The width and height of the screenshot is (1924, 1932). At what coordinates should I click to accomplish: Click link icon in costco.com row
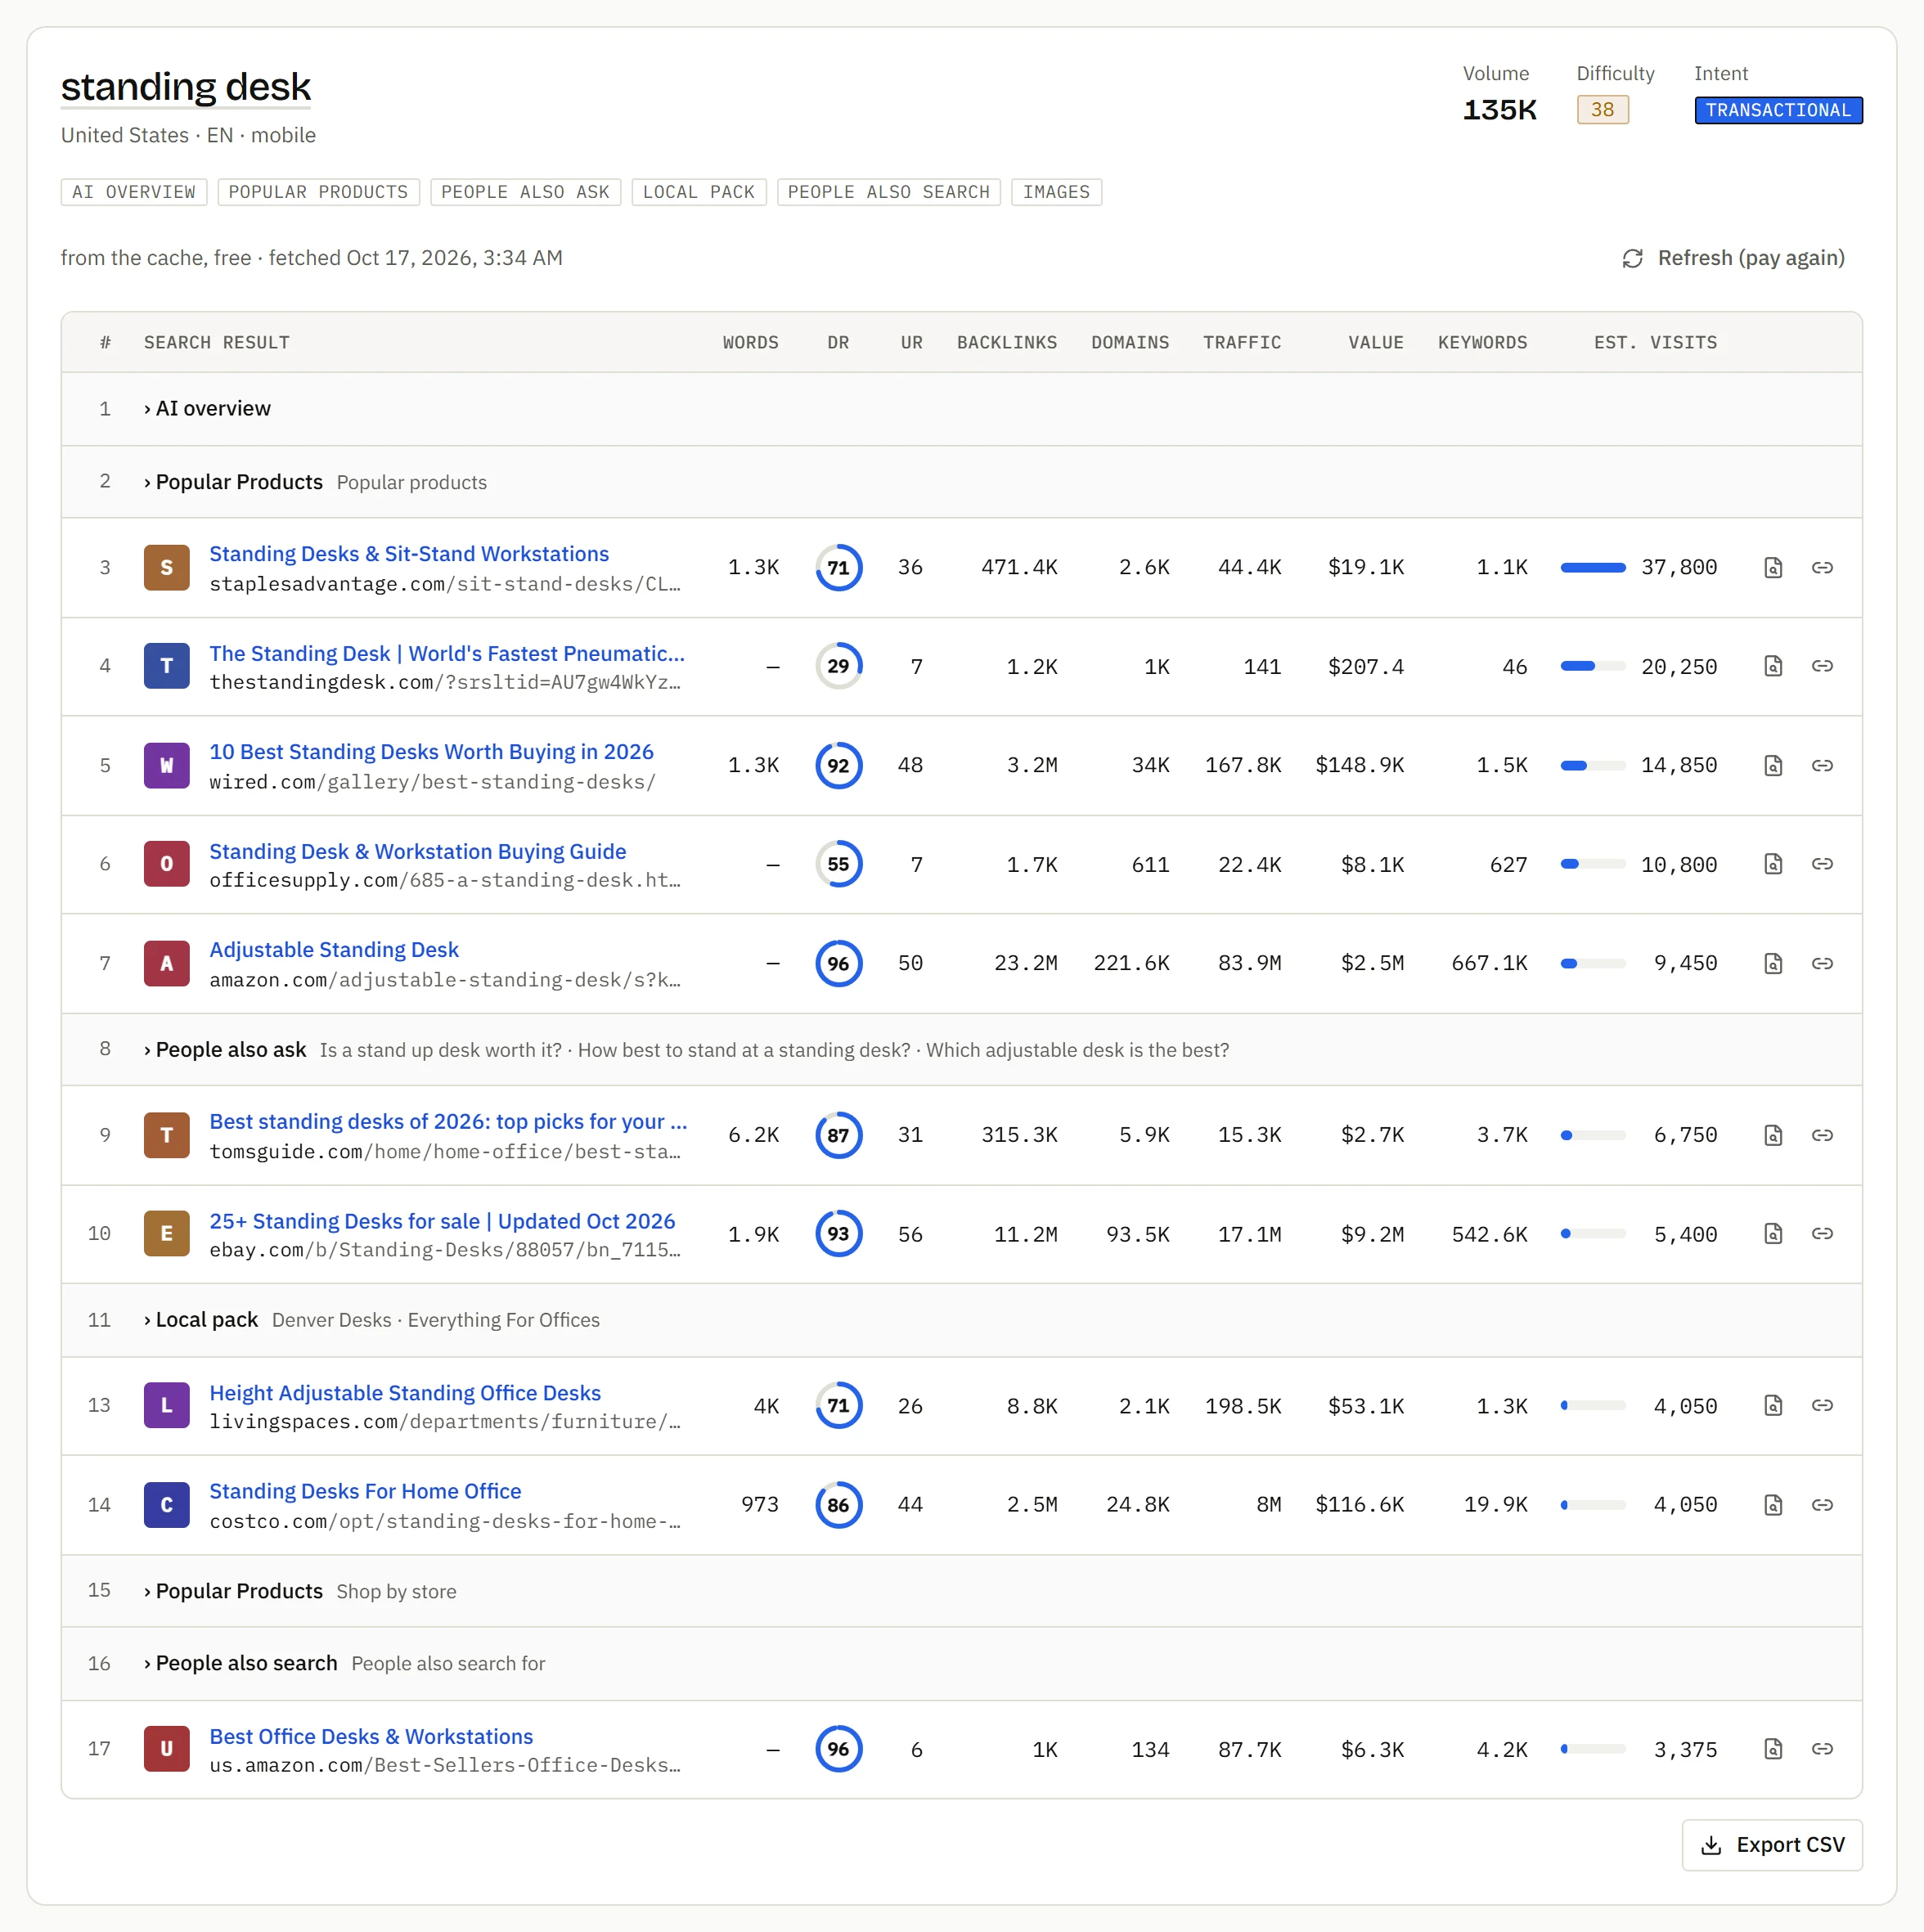coord(1822,1504)
